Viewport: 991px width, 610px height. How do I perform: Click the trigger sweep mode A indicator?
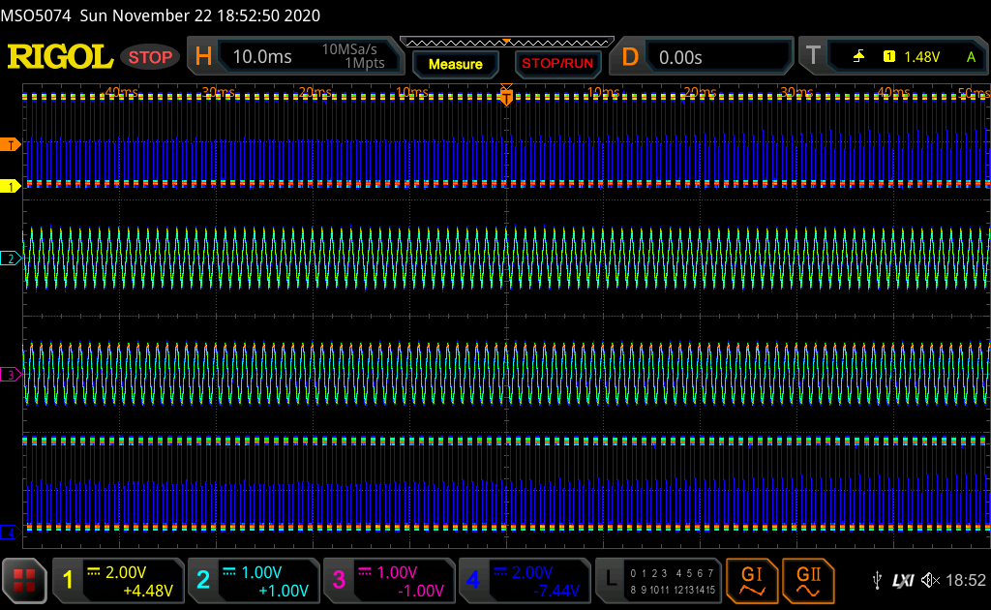click(971, 57)
